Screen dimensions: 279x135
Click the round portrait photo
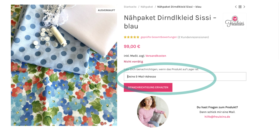[153, 112]
